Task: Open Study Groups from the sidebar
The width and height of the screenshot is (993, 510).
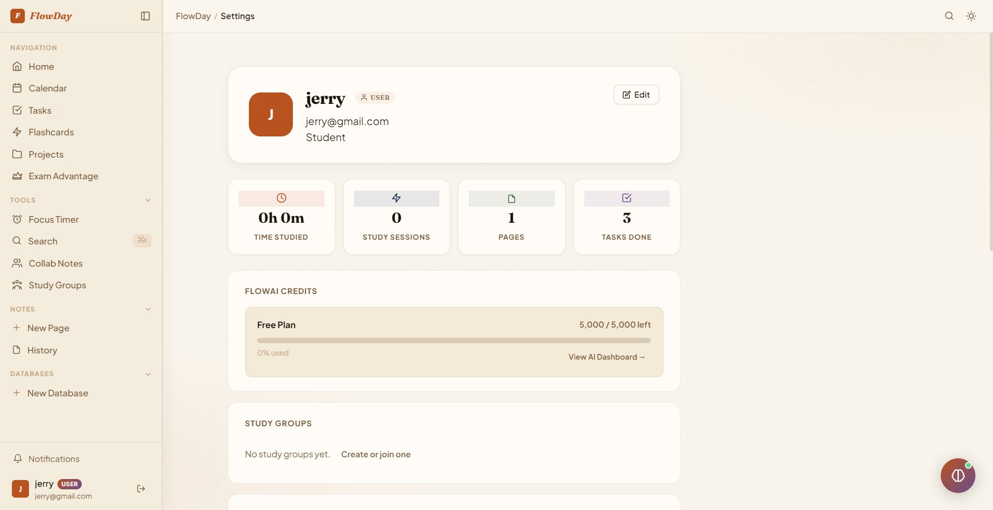Action: pos(57,285)
